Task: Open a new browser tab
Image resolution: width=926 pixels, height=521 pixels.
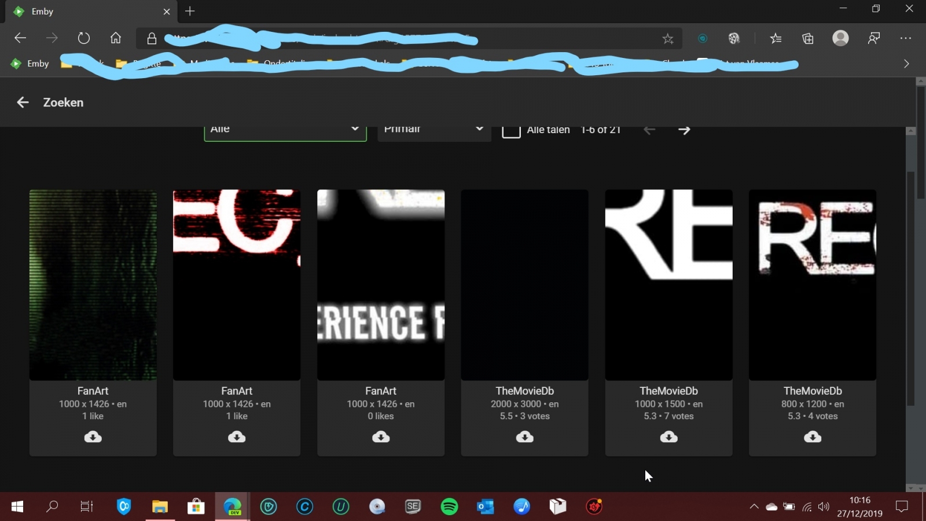Action: coord(190,12)
